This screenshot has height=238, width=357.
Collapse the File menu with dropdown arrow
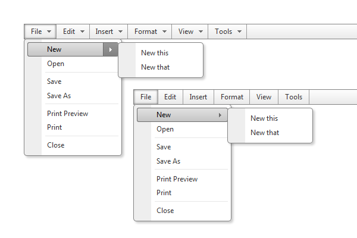click(x=40, y=32)
